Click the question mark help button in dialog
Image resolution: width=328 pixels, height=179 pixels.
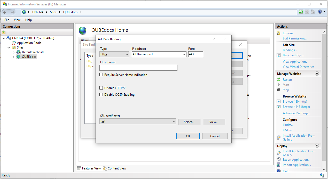tap(214, 39)
